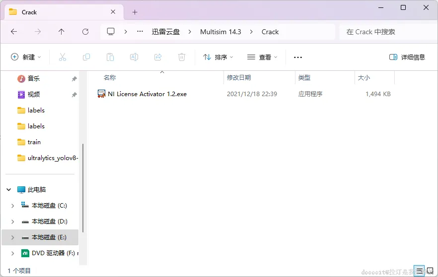Minimize the File Explorer window
The height and width of the screenshot is (277, 438).
[380, 7]
